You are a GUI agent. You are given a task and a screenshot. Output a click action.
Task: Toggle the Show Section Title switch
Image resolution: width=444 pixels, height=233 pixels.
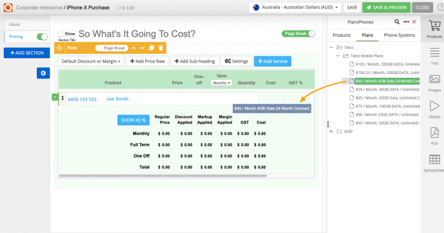point(67,34)
